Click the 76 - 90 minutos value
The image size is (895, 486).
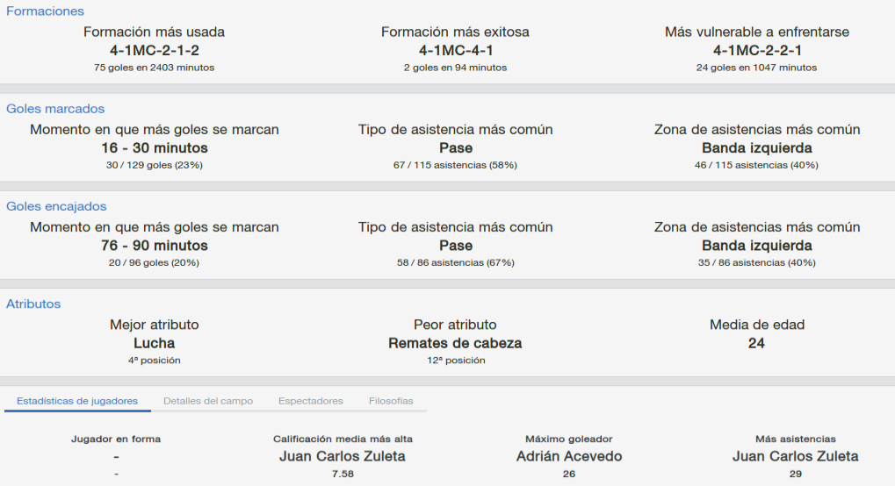point(154,246)
